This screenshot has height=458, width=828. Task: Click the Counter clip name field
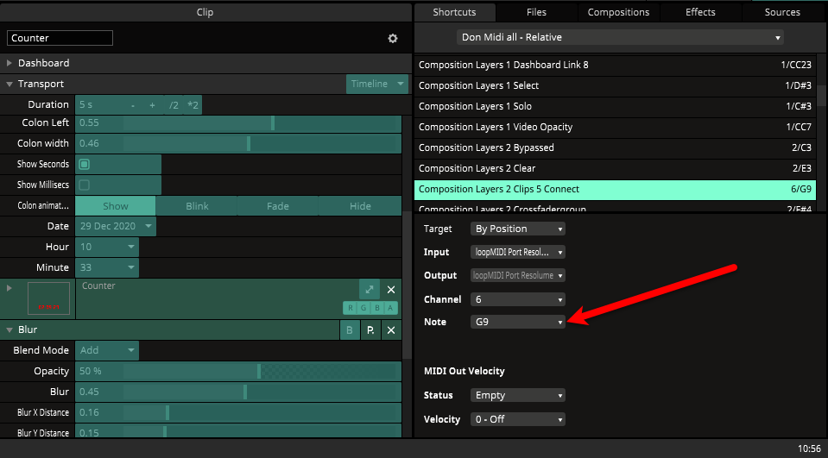(x=60, y=38)
